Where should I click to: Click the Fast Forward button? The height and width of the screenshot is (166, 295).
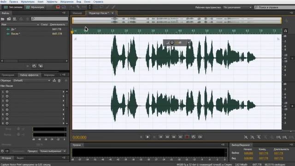(174, 137)
